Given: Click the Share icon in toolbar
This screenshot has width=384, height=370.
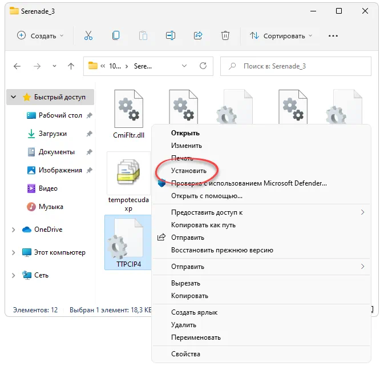Looking at the screenshot, I should pos(198,36).
